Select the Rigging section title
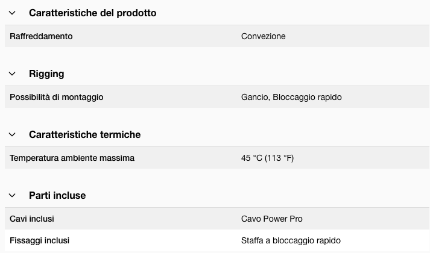Image resolution: width=430 pixels, height=253 pixels. click(46, 73)
